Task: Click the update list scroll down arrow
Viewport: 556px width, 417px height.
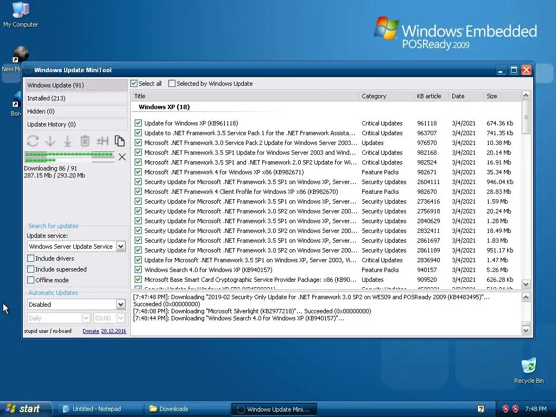Action: tap(526, 285)
